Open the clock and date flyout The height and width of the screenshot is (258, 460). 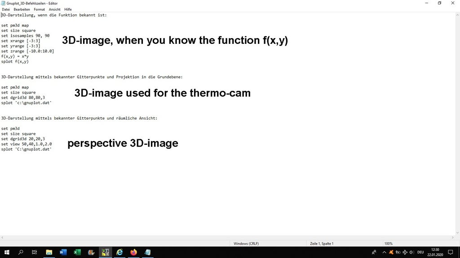[x=435, y=252]
